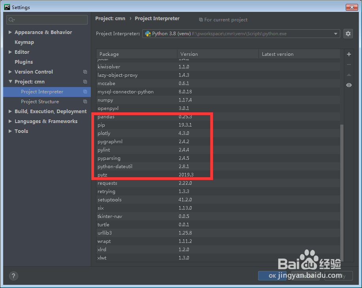The height and width of the screenshot is (288, 362).
Task: Open the Plugins settings page
Action: pyautogui.click(x=24, y=62)
